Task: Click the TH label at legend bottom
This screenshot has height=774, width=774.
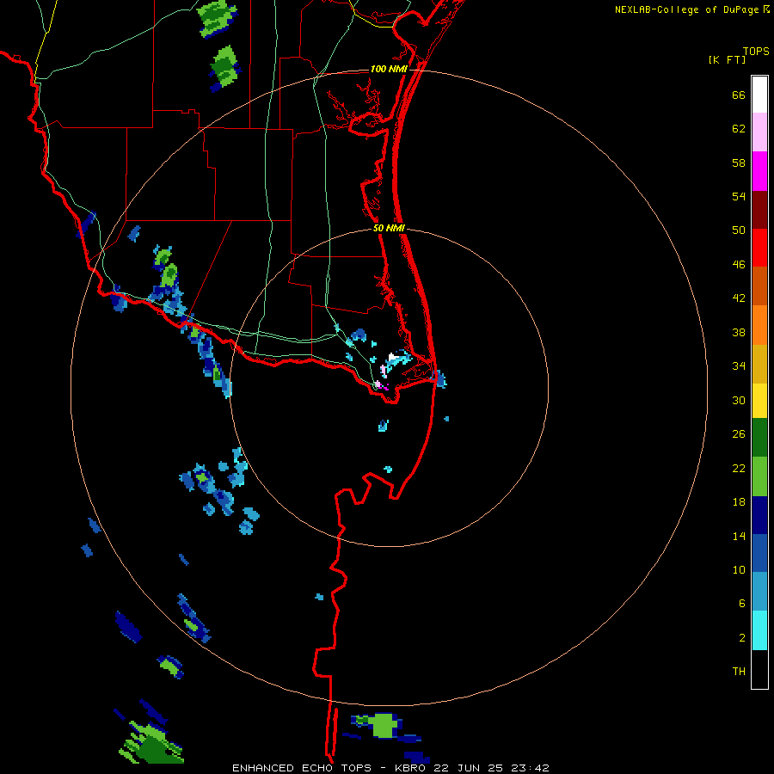Action: coord(739,671)
